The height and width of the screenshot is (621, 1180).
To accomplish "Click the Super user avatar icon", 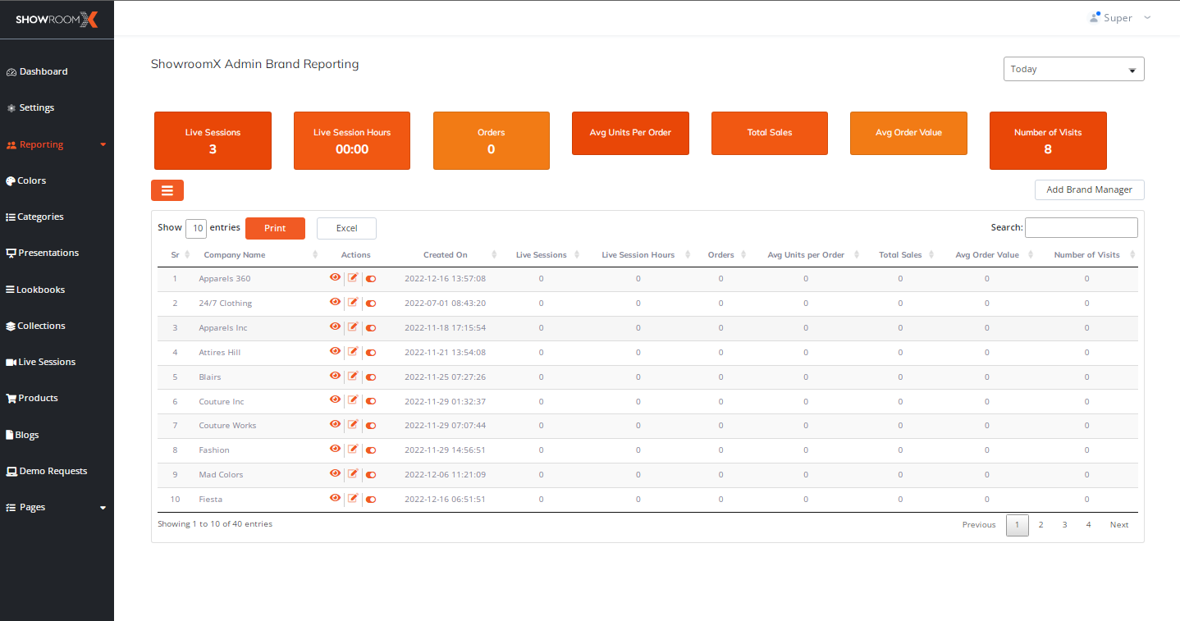I will click(1095, 17).
